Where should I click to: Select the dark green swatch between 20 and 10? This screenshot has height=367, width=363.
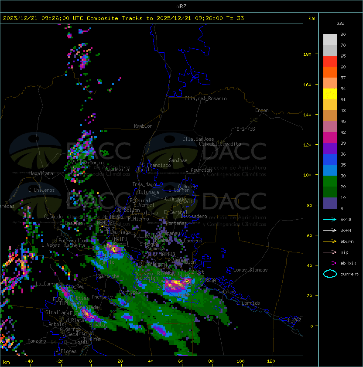pos(330,192)
